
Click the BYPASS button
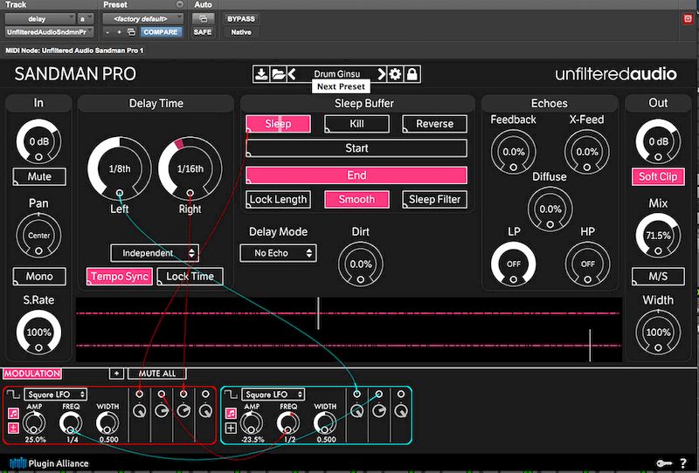click(240, 18)
